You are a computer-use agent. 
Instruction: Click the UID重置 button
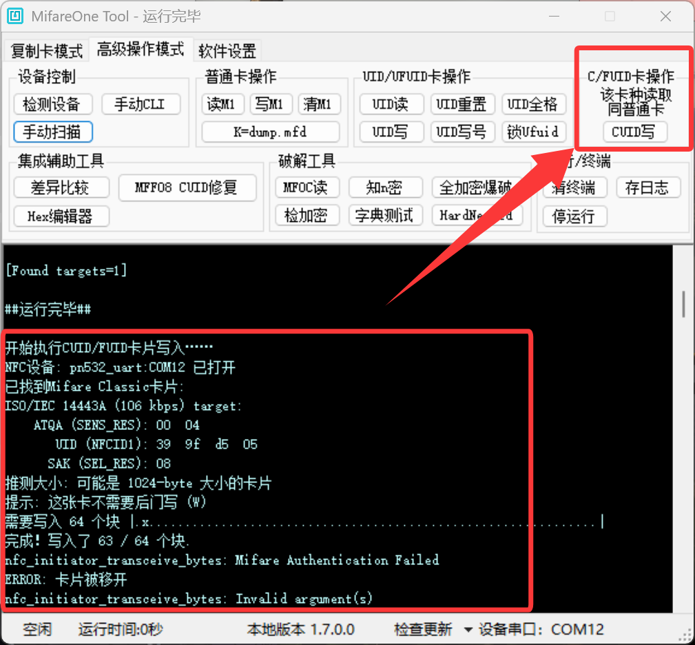click(x=461, y=105)
